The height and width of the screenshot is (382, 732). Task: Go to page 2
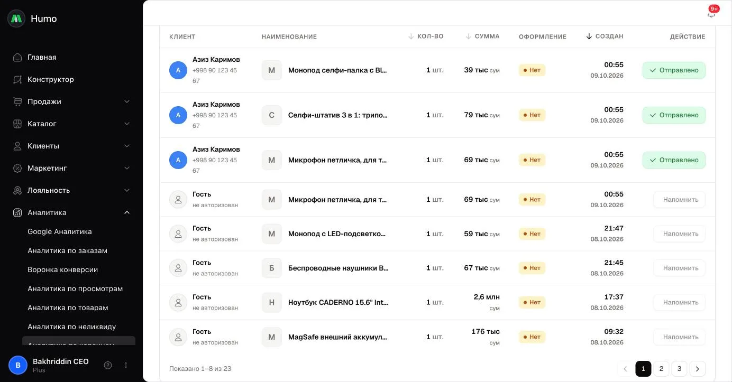coord(661,369)
